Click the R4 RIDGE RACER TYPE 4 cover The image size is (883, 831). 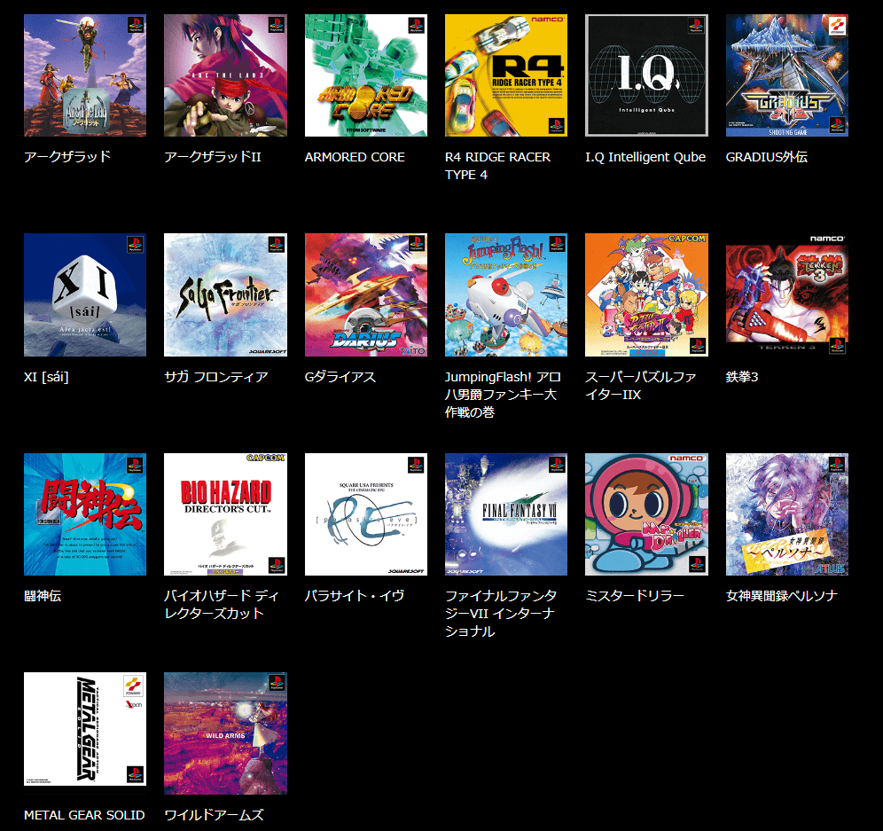pos(505,74)
